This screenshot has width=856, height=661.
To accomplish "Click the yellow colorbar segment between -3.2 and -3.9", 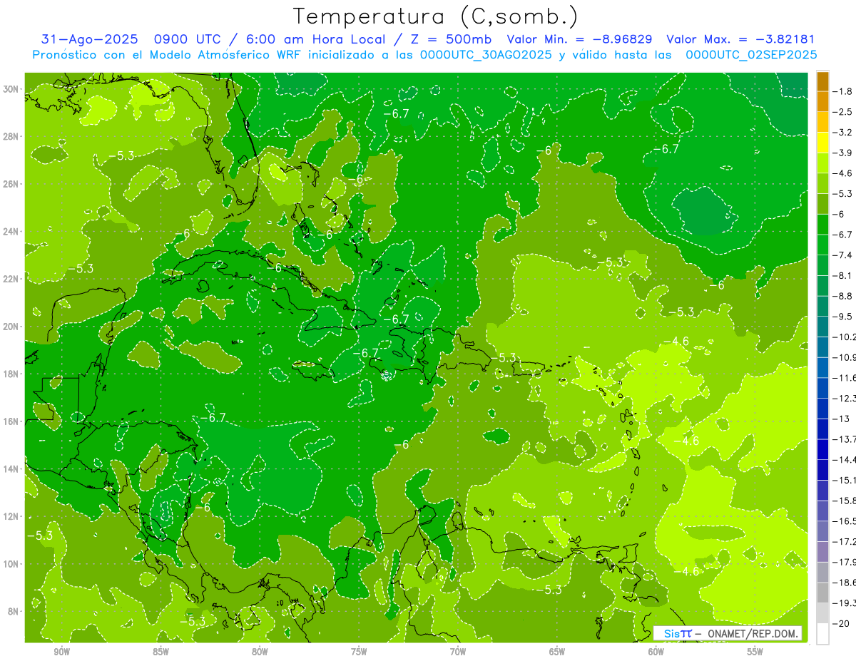I will point(822,143).
